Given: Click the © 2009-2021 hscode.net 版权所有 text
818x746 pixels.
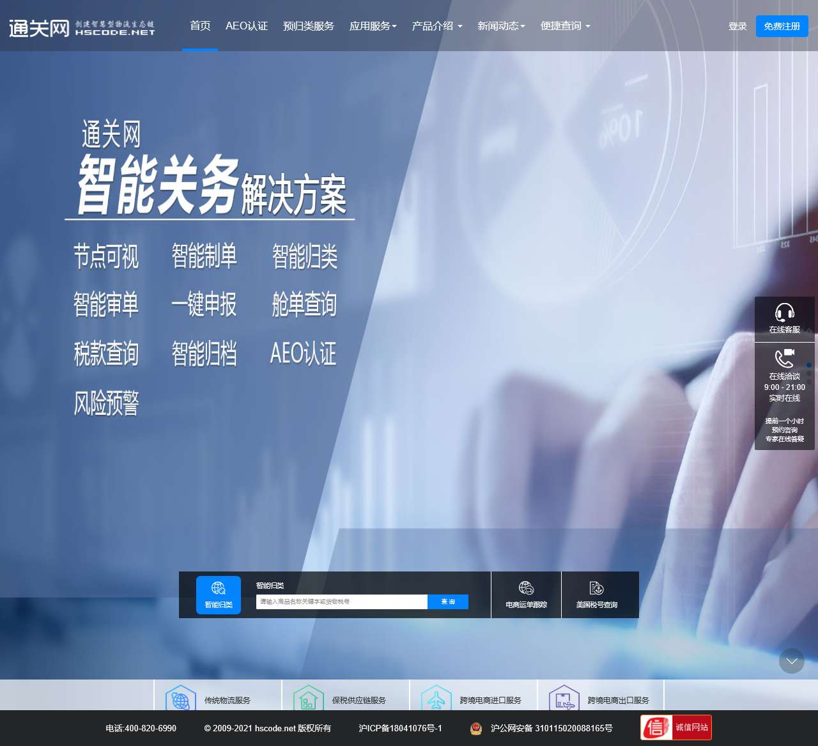Looking at the screenshot, I should (x=268, y=728).
